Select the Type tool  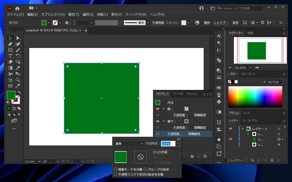[10, 56]
